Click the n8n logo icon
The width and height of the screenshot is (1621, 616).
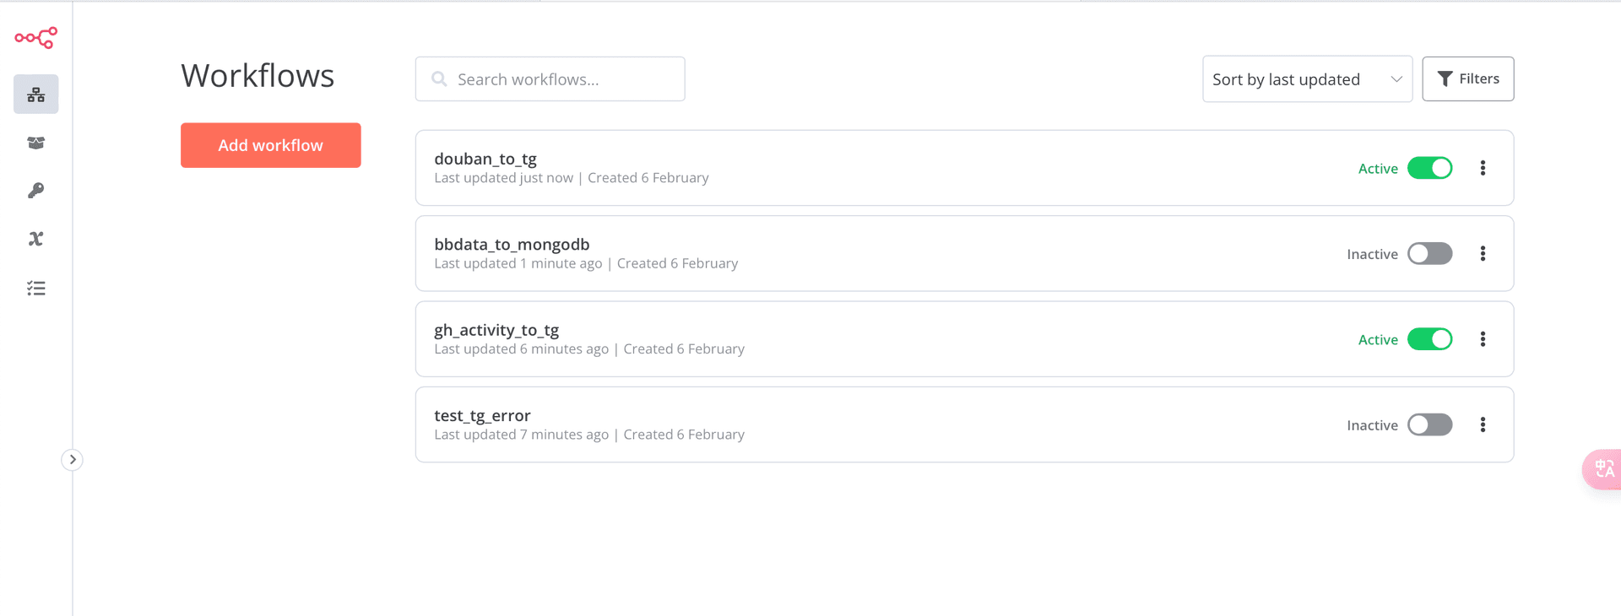tap(36, 38)
